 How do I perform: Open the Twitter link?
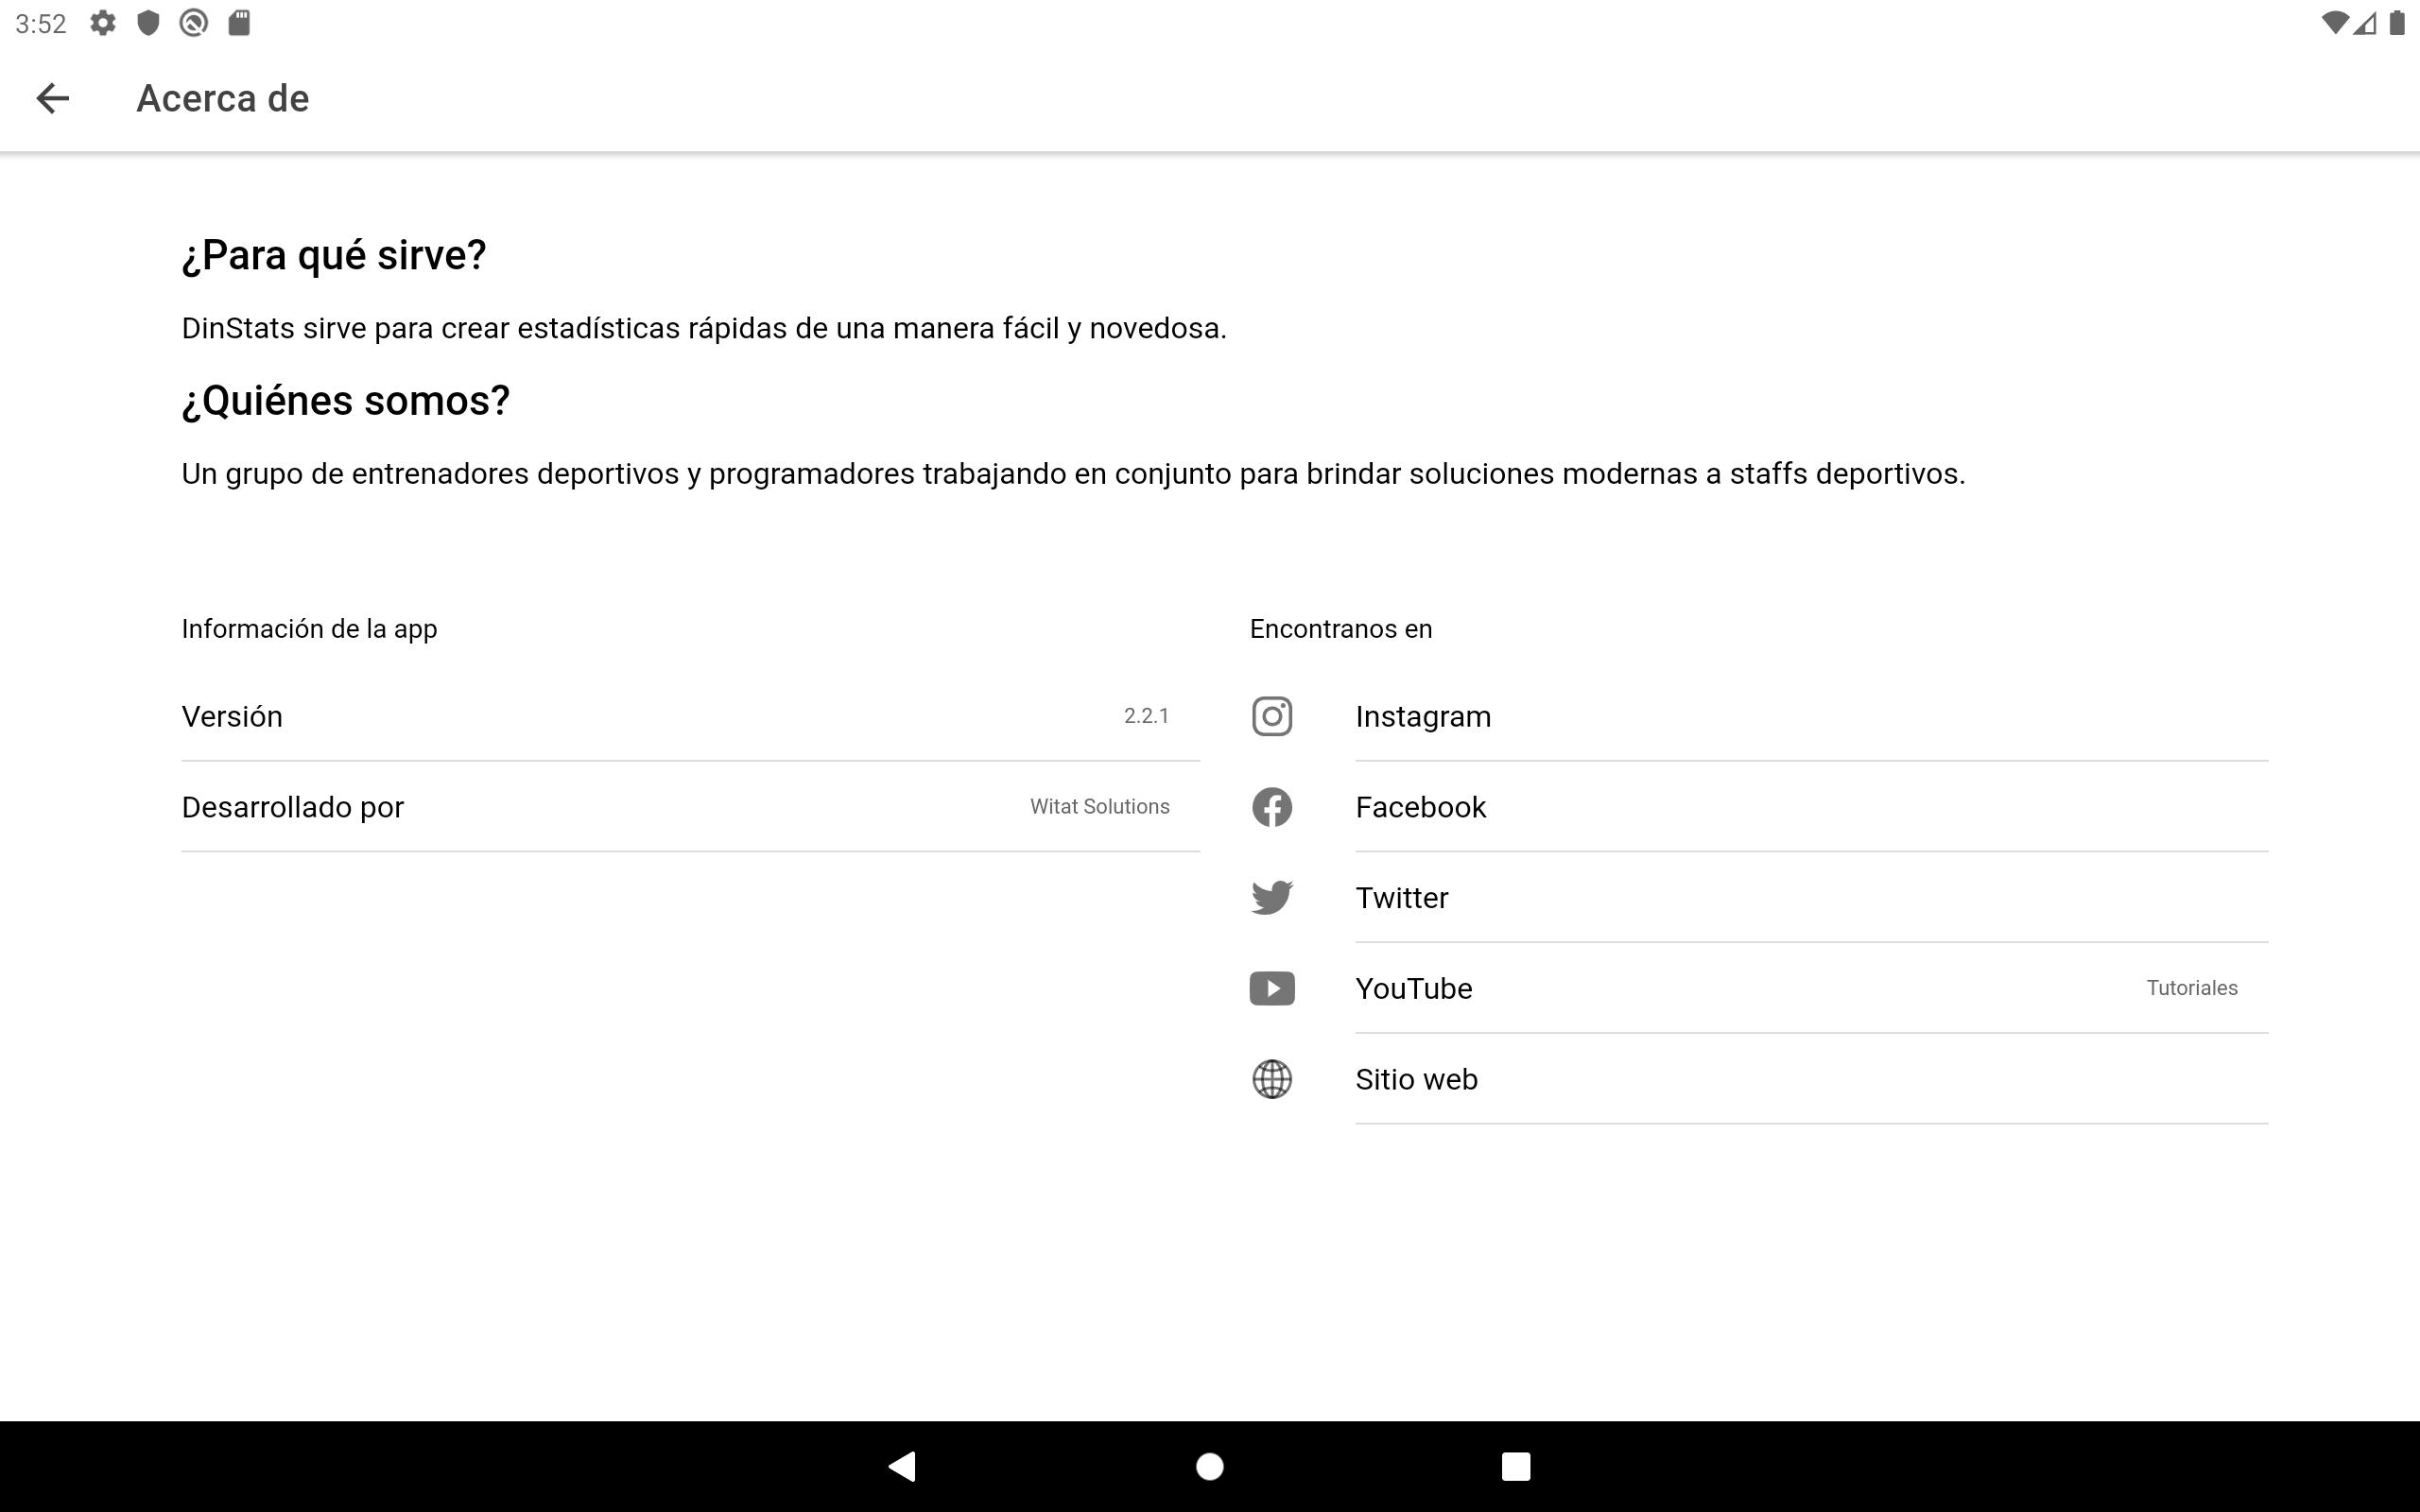[1759, 898]
